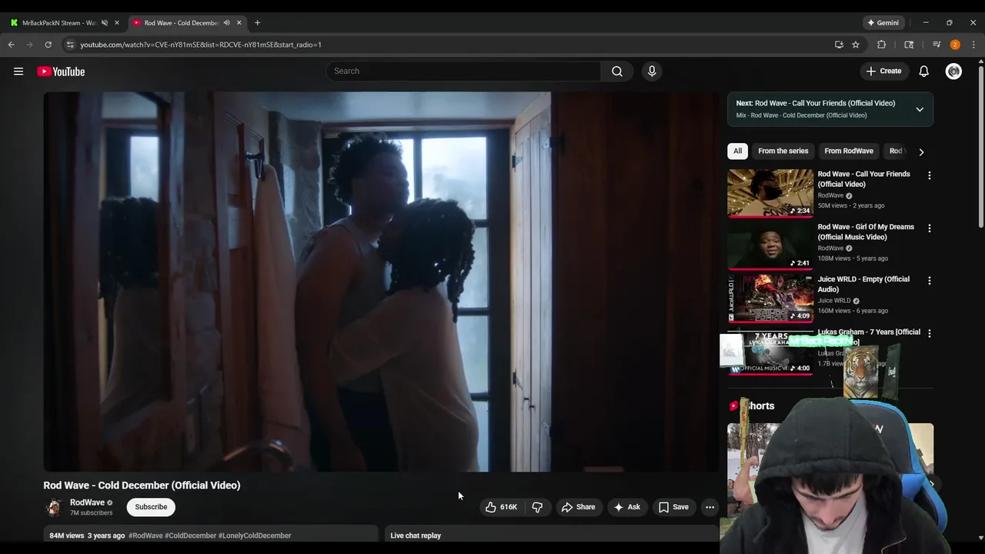
Task: Mute the Rod Wave tab audio
Action: pyautogui.click(x=226, y=22)
